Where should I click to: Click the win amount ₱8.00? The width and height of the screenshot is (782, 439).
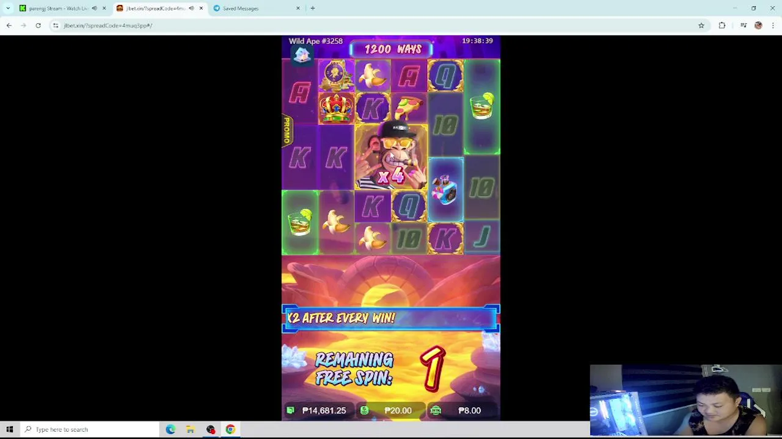[x=469, y=410]
